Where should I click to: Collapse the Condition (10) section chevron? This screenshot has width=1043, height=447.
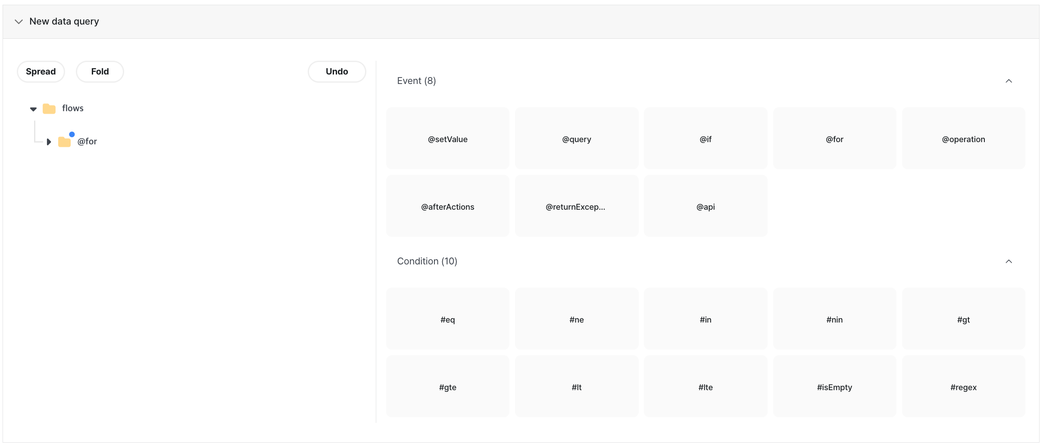[1009, 261]
